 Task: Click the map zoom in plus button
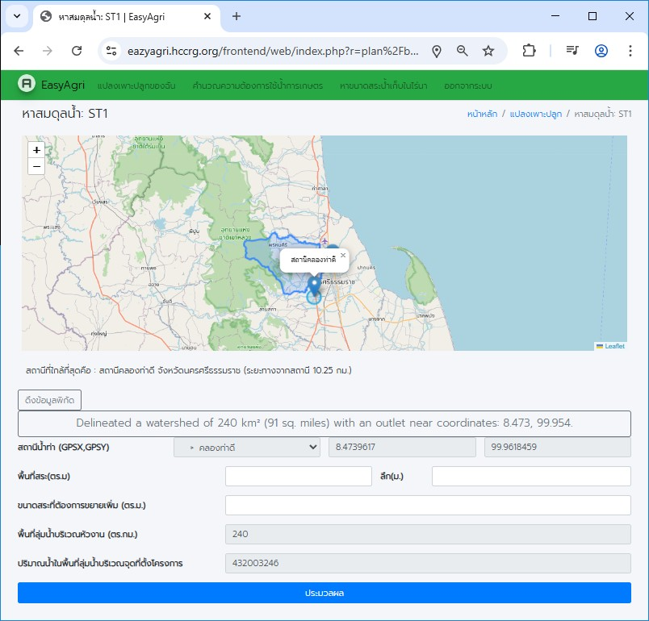36,150
